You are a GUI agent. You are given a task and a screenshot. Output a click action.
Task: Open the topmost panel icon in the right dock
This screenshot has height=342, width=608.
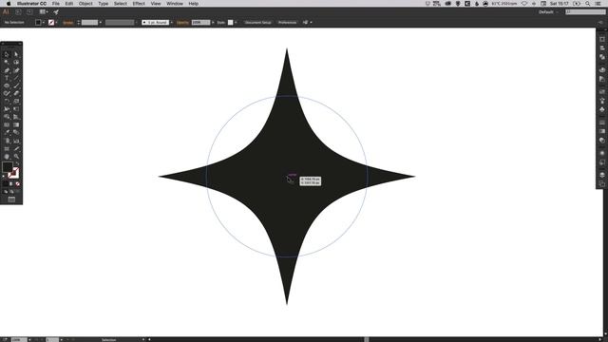601,39
